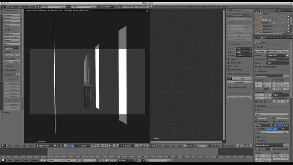
Task: Click the Object Mode cube icon
Action: point(38,146)
